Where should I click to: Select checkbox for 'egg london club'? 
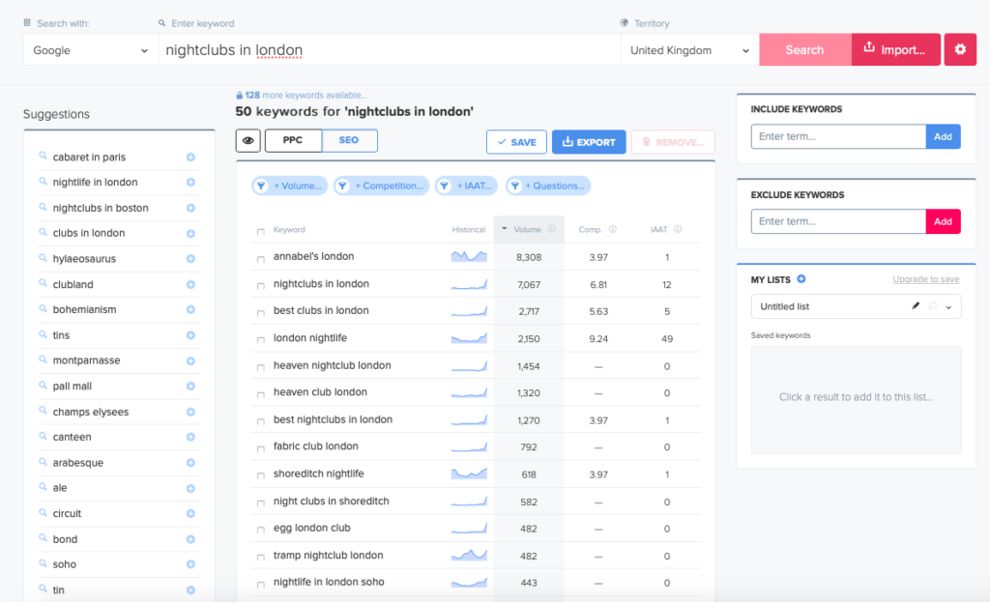point(261,530)
